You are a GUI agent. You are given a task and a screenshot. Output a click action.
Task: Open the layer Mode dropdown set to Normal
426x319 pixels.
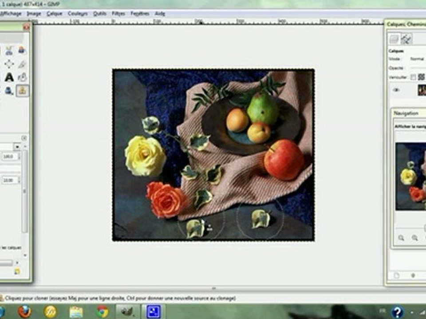[x=417, y=59]
